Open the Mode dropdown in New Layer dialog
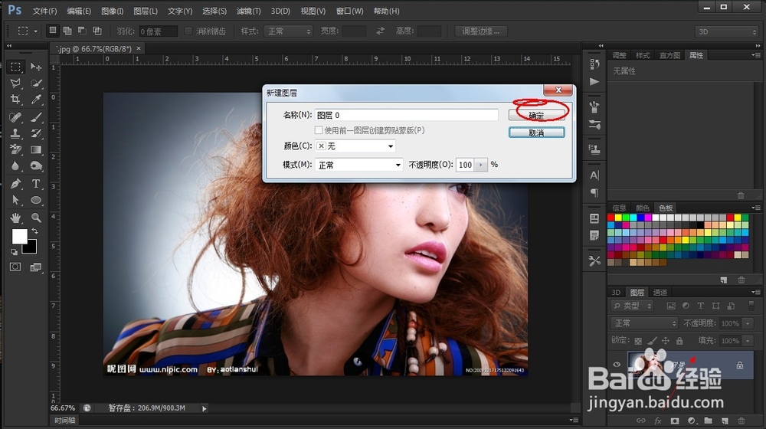766x429 pixels. pos(359,165)
